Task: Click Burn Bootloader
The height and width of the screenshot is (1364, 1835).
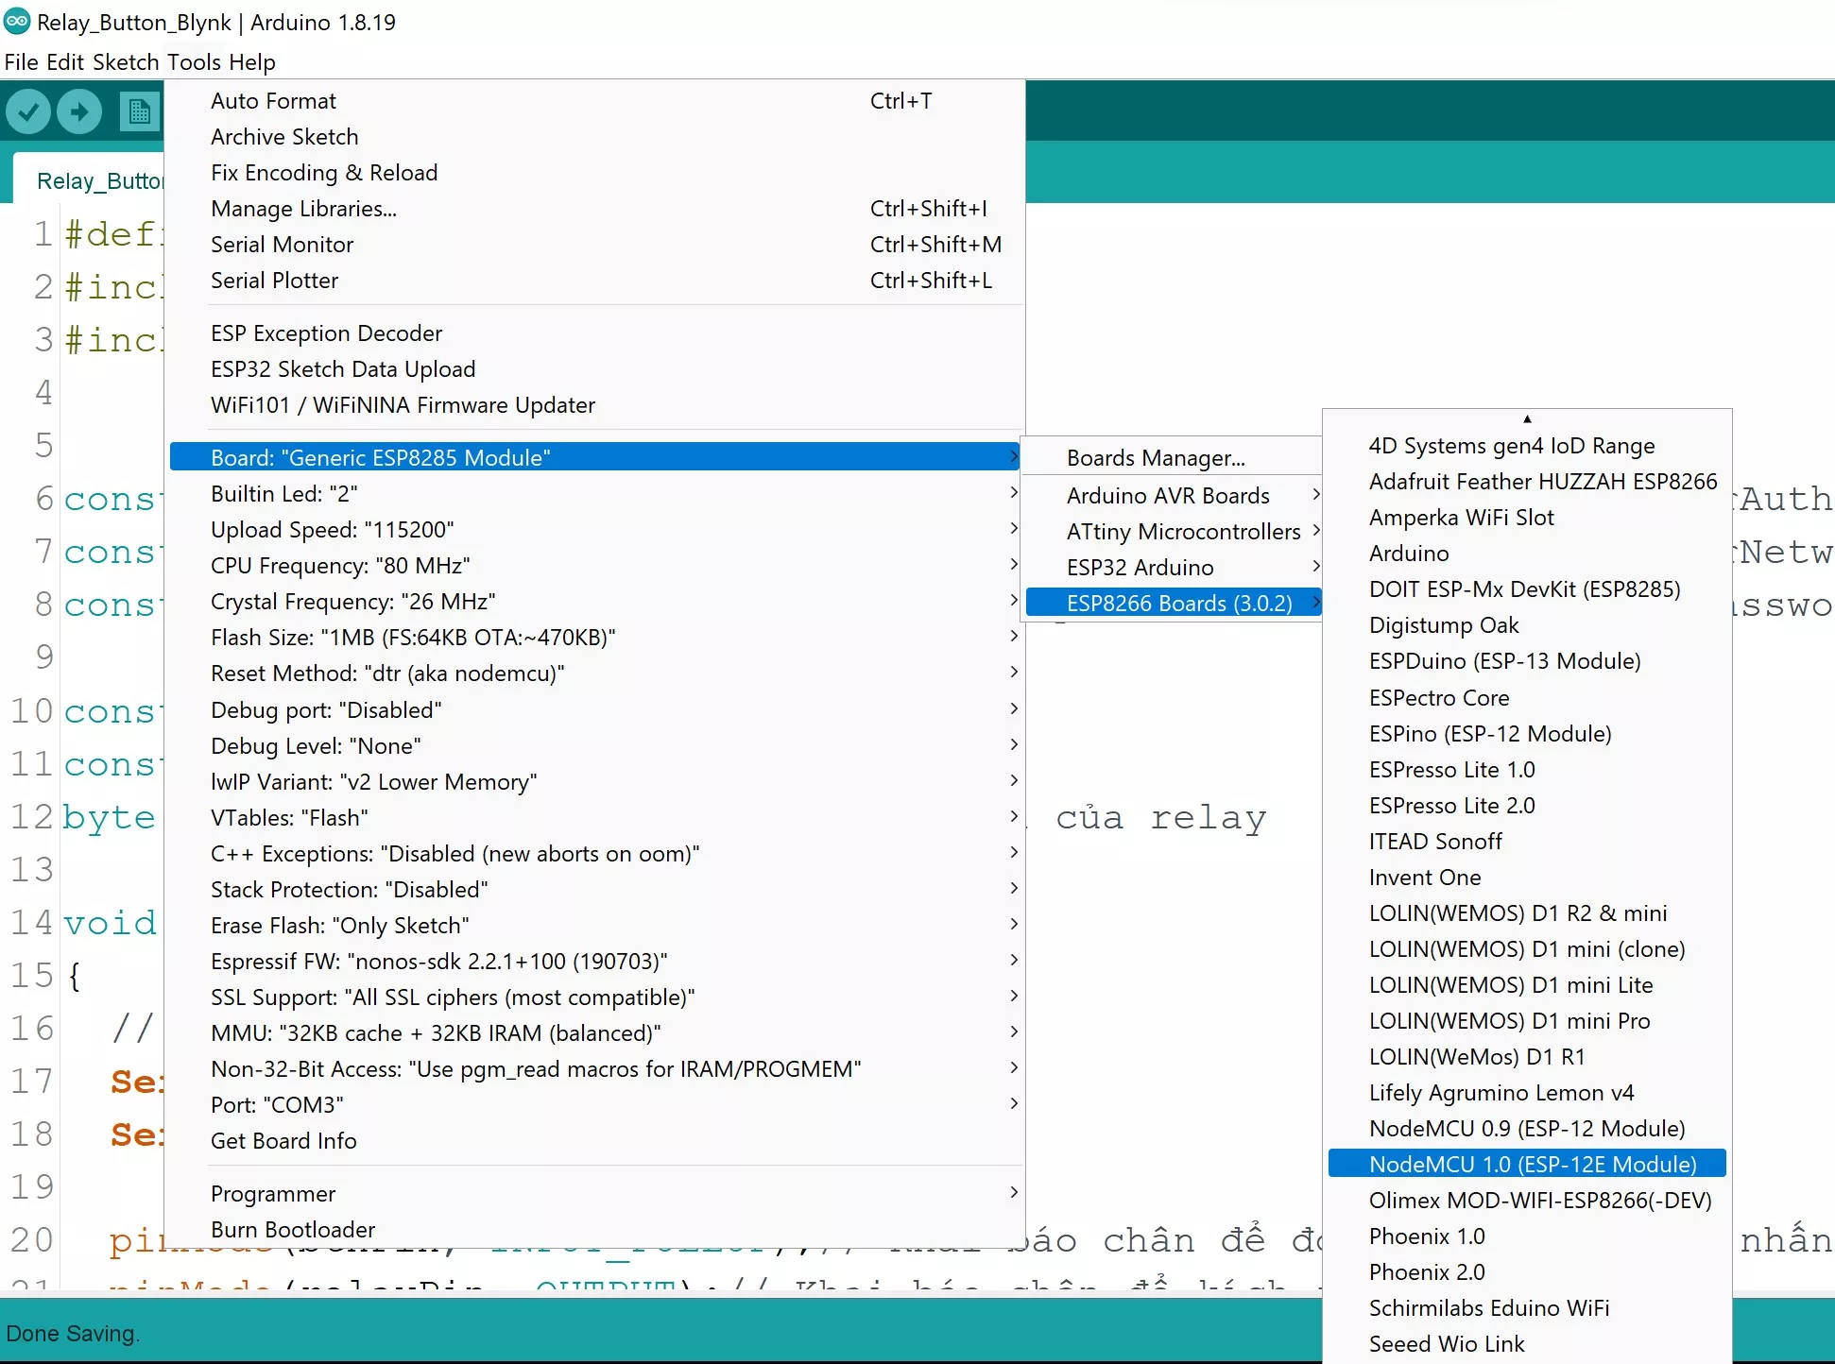Action: pos(595,1230)
